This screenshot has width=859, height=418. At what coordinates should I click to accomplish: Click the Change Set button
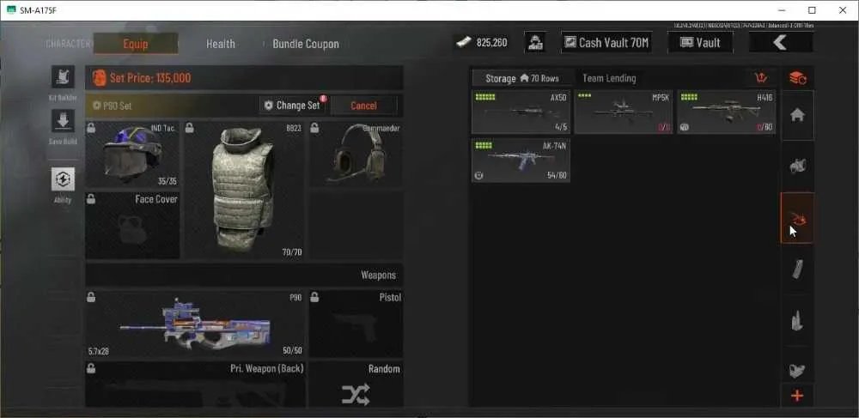coord(293,106)
